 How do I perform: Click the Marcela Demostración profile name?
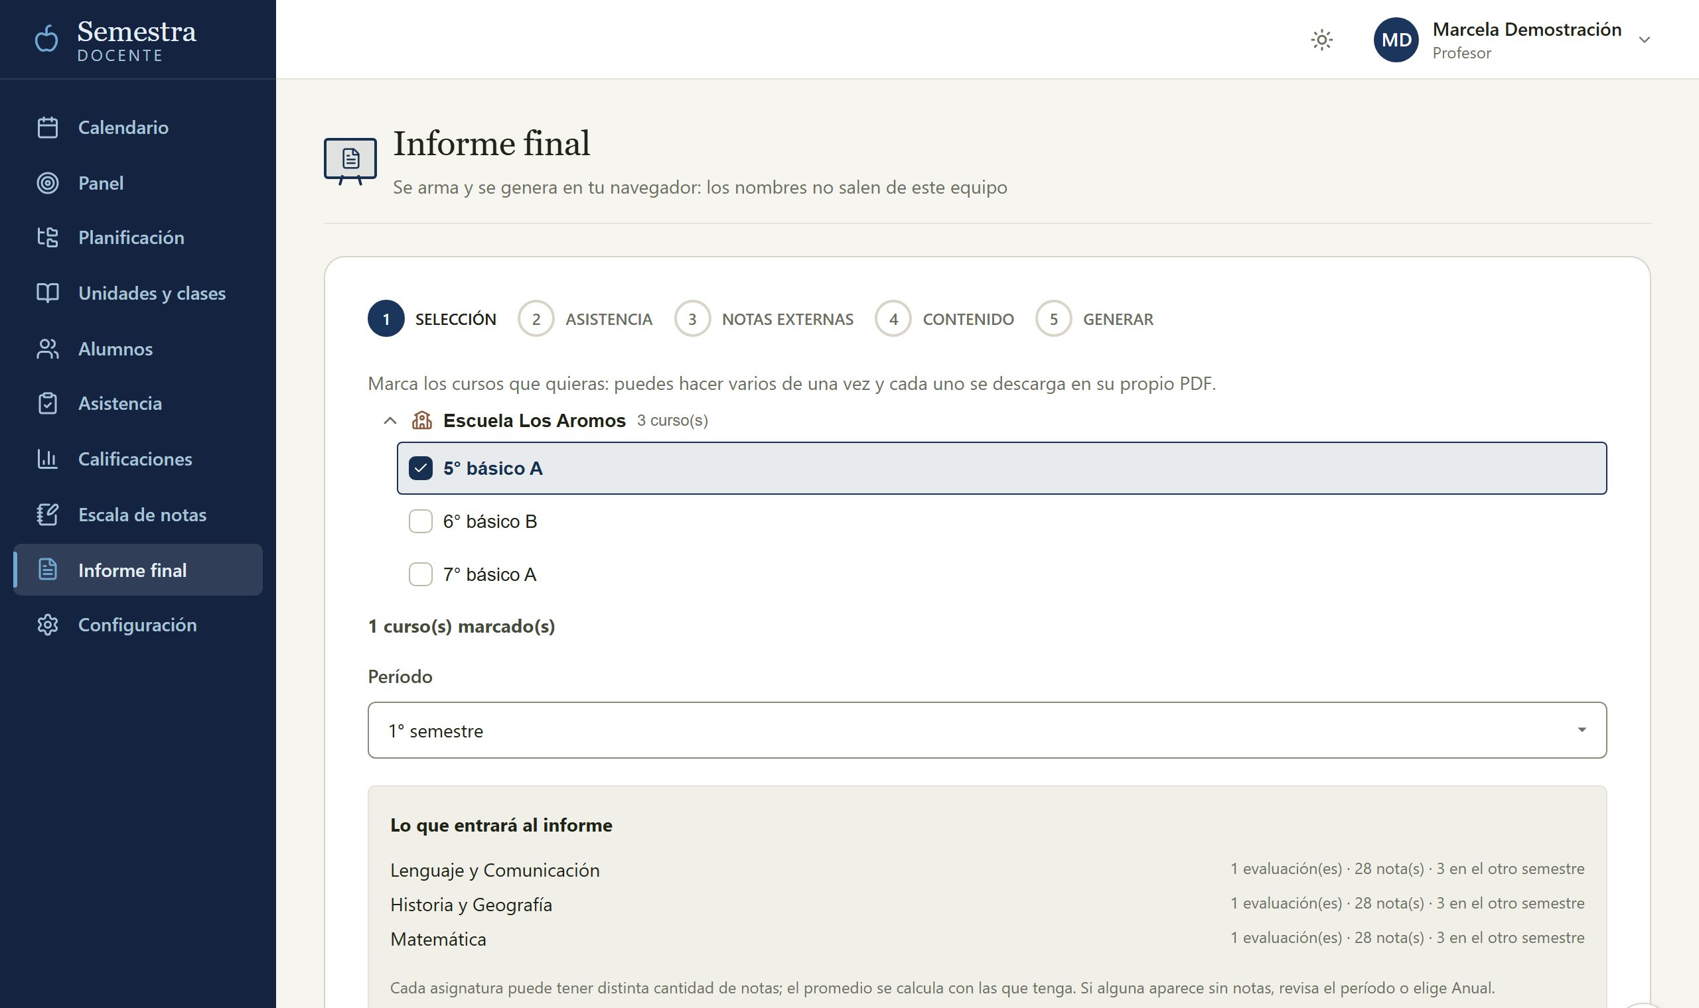tap(1527, 29)
